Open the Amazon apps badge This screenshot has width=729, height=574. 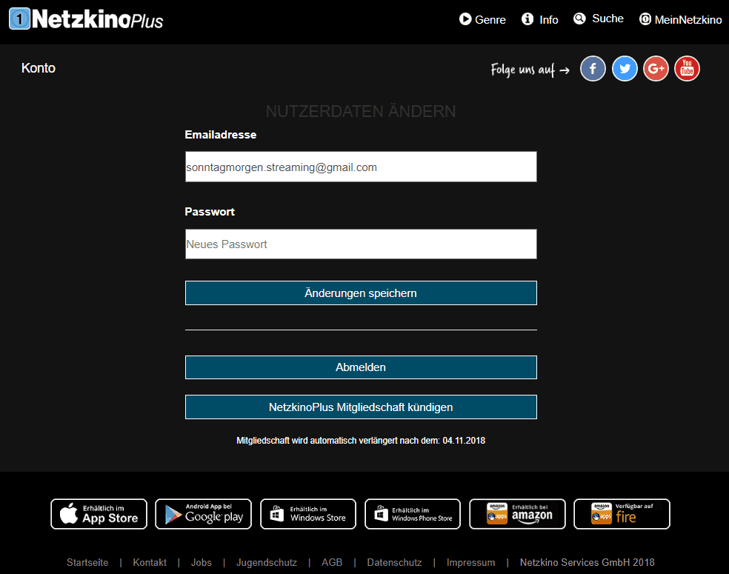pyautogui.click(x=517, y=514)
